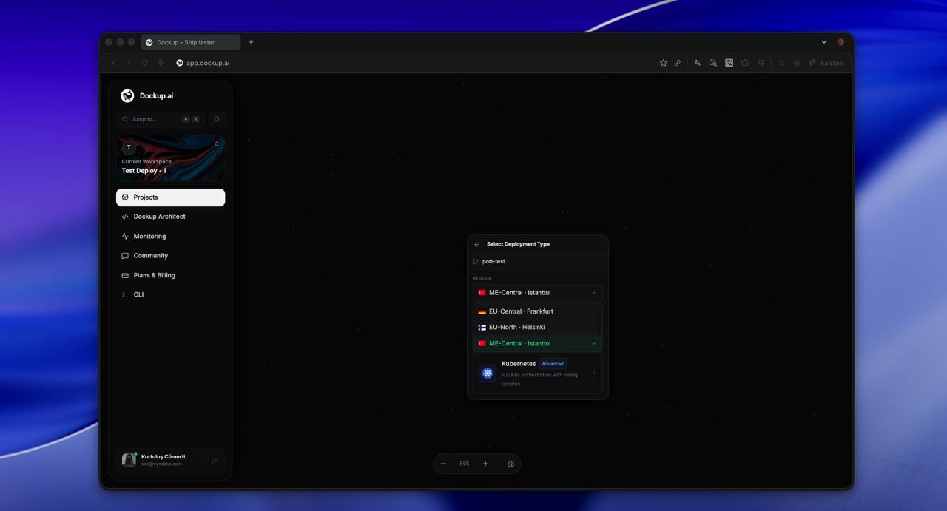Screen dimensions: 947x511
Task: Click the browser forward arrow
Action: pyautogui.click(x=129, y=63)
